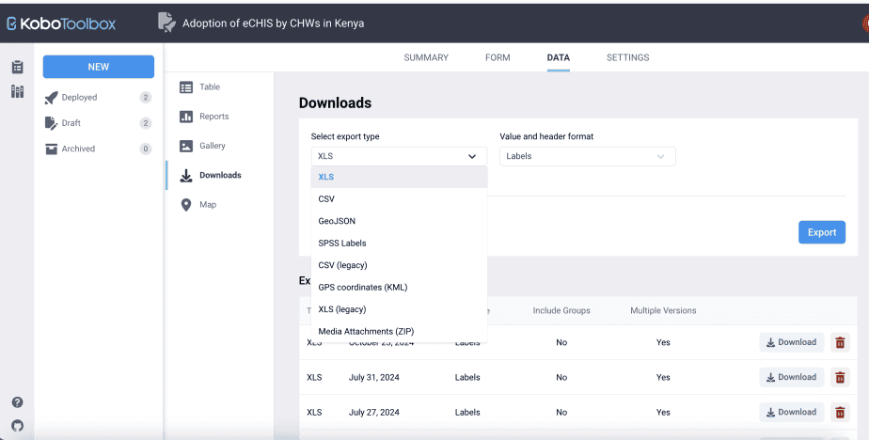Viewport: 869px width, 440px height.
Task: Choose CSV from export type list
Action: tap(326, 199)
